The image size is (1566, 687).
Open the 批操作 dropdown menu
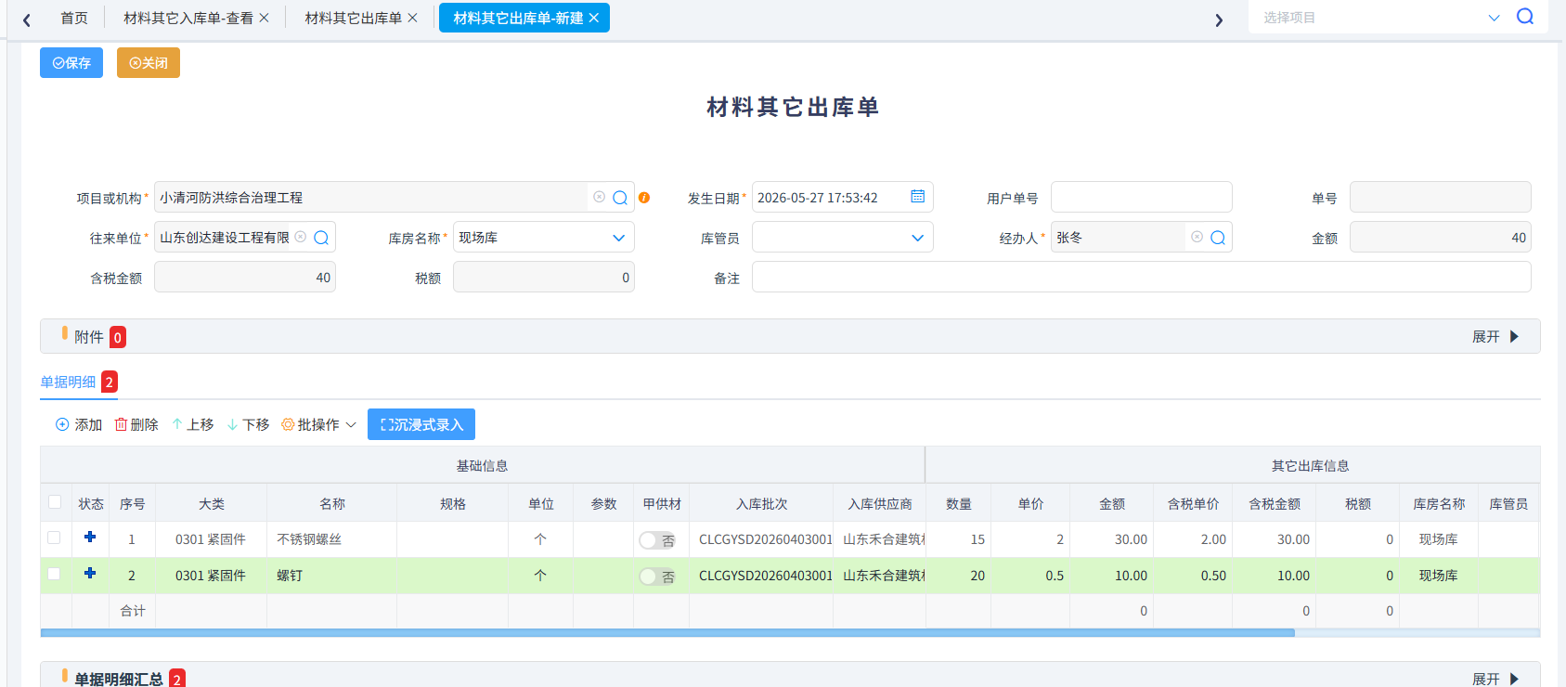[x=319, y=424]
